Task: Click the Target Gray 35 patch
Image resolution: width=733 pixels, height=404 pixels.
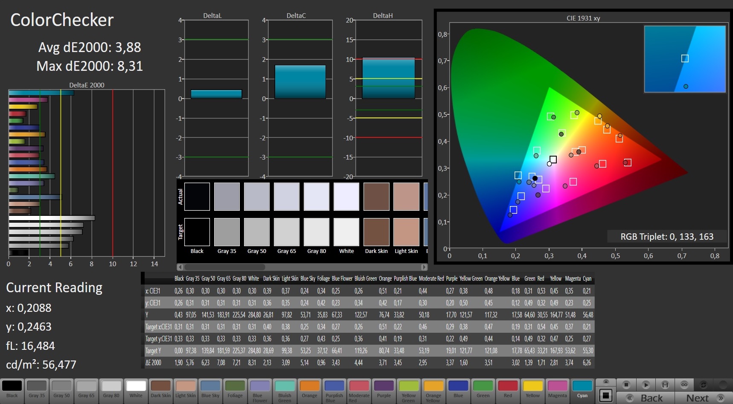Action: click(227, 232)
